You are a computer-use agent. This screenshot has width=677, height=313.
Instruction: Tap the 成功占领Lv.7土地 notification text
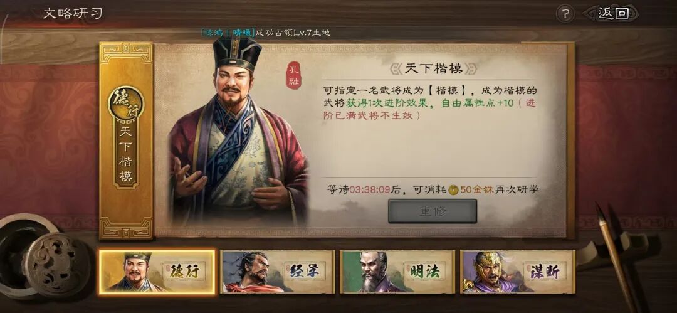293,33
